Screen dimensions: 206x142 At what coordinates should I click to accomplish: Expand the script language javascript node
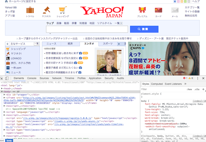click(x=4, y=112)
